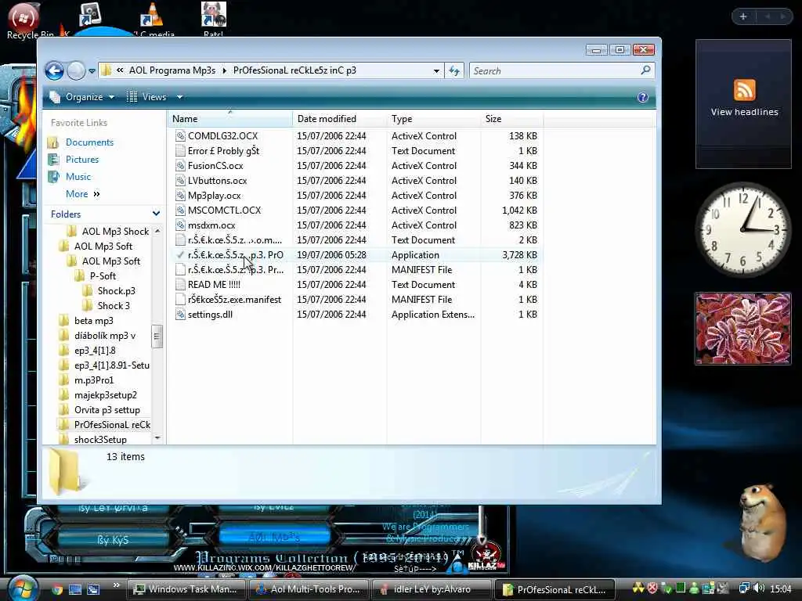The image size is (802, 601).
Task: Click the magnifier search icon
Action: coord(646,70)
